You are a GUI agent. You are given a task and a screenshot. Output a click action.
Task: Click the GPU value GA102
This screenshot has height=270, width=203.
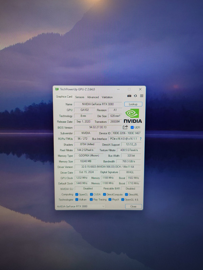pyautogui.click(x=85, y=110)
